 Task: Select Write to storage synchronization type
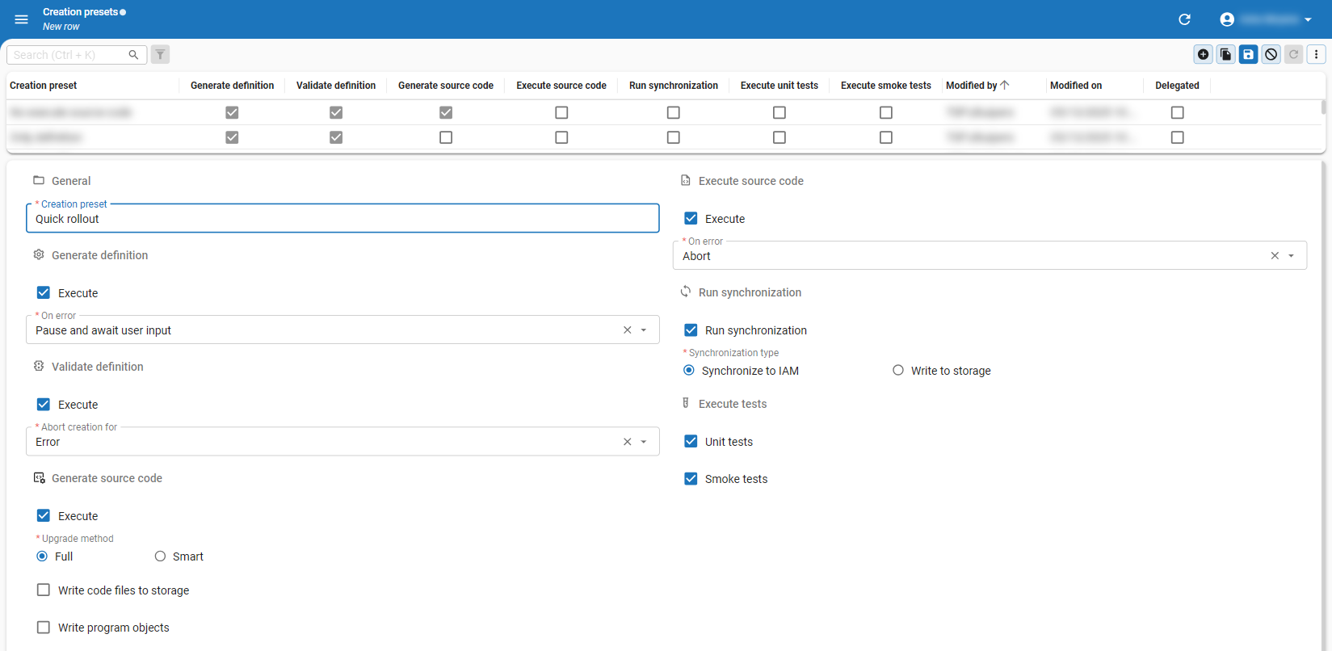click(x=898, y=370)
